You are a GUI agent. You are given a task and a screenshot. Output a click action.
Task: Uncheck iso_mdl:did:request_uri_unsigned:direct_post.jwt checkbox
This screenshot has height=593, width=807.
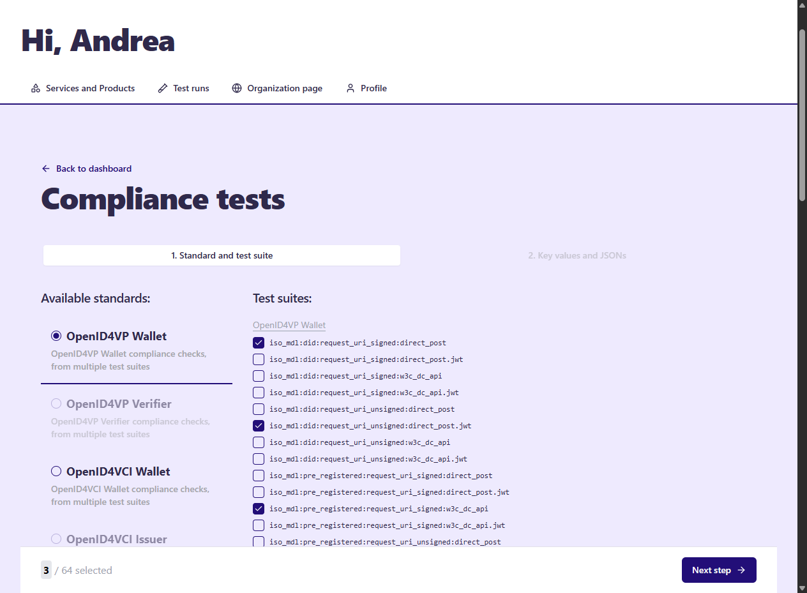coord(259,426)
